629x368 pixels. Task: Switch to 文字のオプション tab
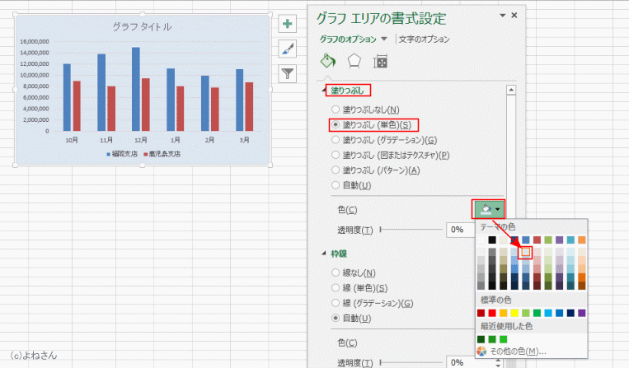point(424,39)
